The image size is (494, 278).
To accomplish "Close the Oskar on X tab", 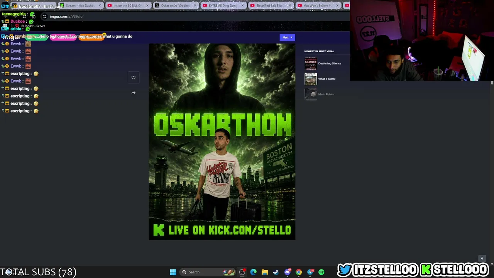I will (x=195, y=5).
